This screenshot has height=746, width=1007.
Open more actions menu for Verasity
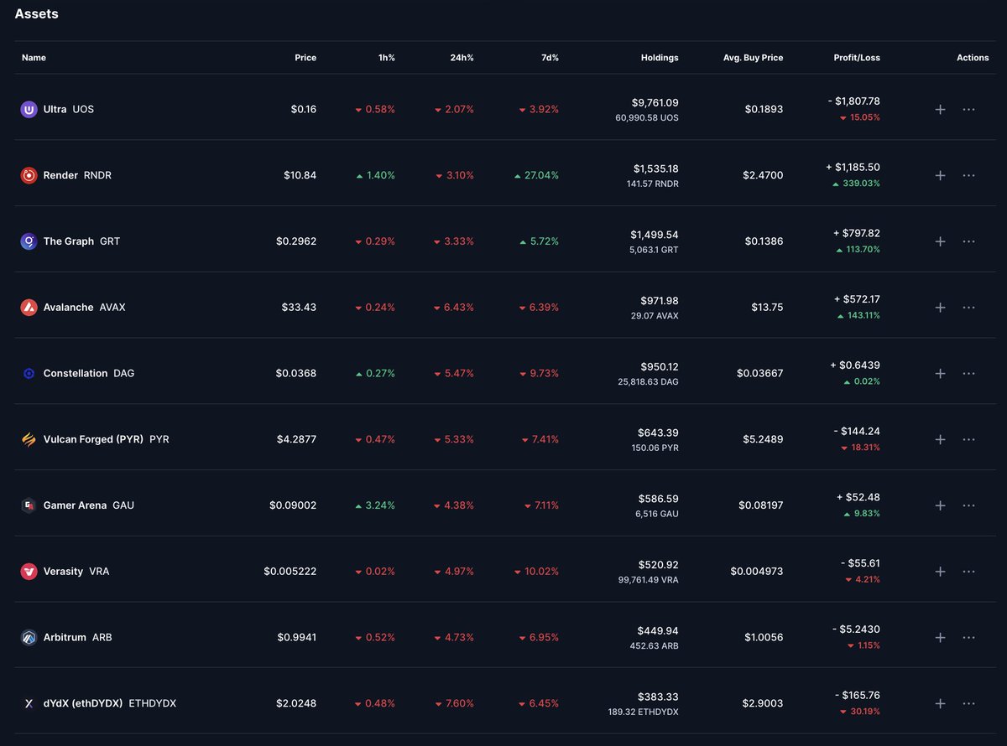(968, 572)
